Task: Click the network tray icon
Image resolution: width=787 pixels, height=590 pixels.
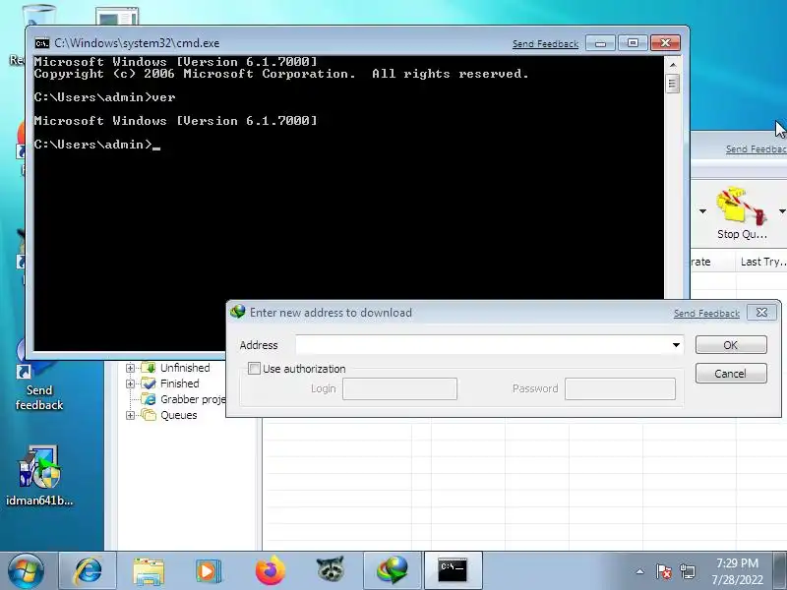Action: pyautogui.click(x=688, y=571)
